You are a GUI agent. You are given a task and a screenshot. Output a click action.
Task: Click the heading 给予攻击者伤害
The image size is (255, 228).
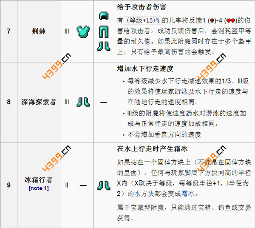tap(142, 7)
